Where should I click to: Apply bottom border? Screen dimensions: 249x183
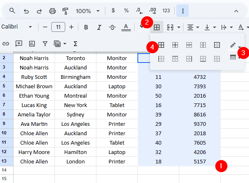203,59
